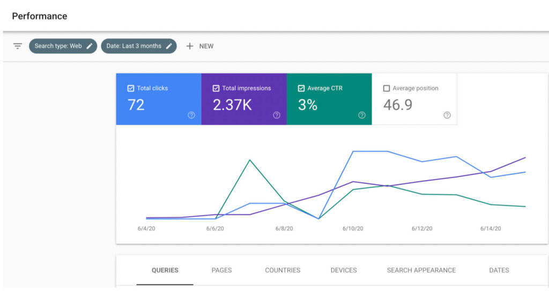Open help icon on Total clicks card
Image resolution: width=549 pixels, height=293 pixels.
pos(191,115)
